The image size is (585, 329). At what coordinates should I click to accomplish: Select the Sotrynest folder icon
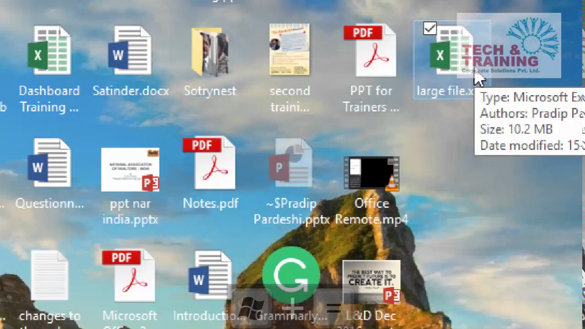(210, 51)
